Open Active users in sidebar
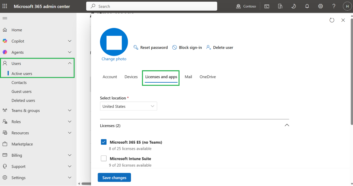This screenshot has height=186, width=353. (x=22, y=74)
